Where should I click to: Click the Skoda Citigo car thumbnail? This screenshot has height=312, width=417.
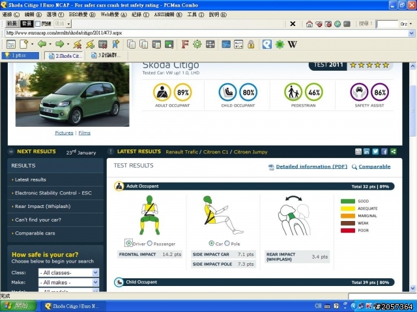coord(72,94)
